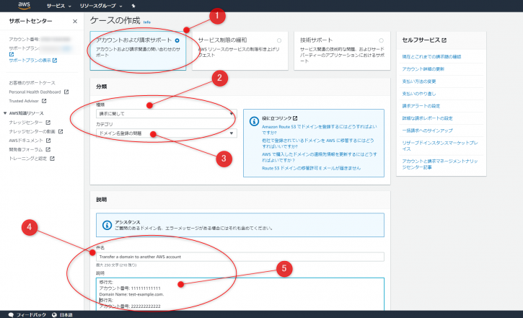
Task: Open Personal Health Dashboard link
Action: point(35,92)
